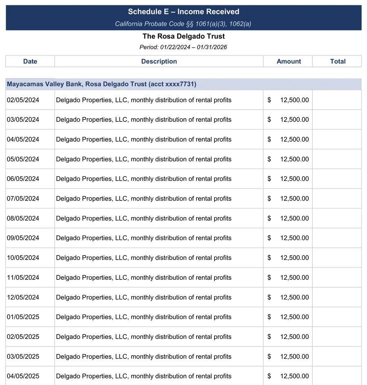The width and height of the screenshot is (367, 385).
Task: Select the Period 01/22/2024 – 01/31/2026 line
Action: click(183, 47)
